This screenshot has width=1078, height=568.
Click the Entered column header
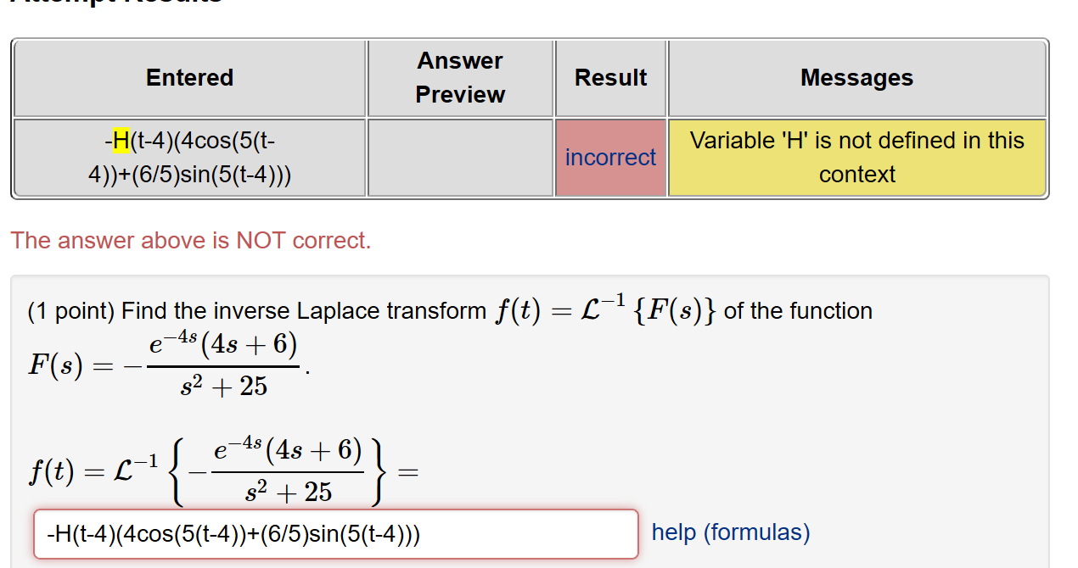(x=188, y=77)
